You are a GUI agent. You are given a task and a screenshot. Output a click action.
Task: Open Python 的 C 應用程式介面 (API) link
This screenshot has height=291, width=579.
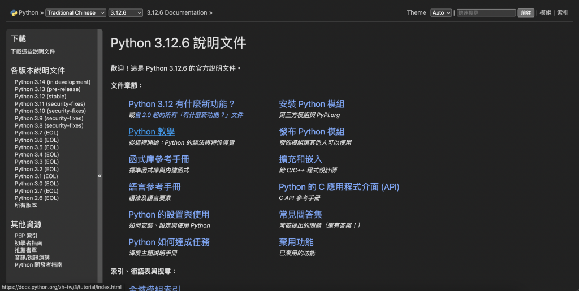[x=339, y=187]
